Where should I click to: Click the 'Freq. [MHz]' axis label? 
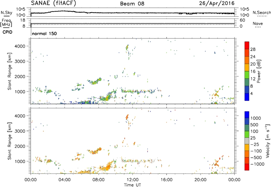click(x=6, y=23)
